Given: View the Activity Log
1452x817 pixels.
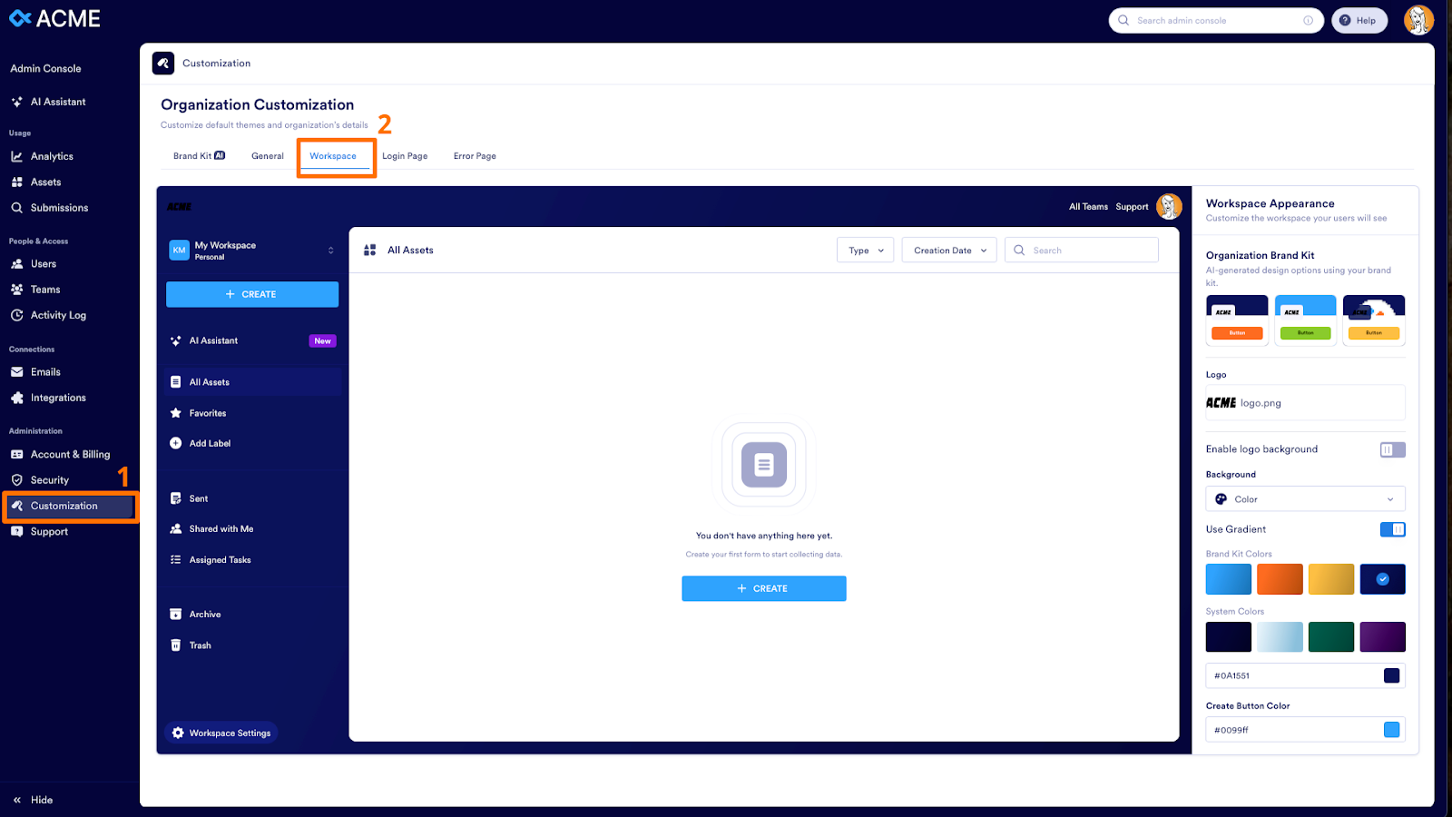Looking at the screenshot, I should 57,315.
